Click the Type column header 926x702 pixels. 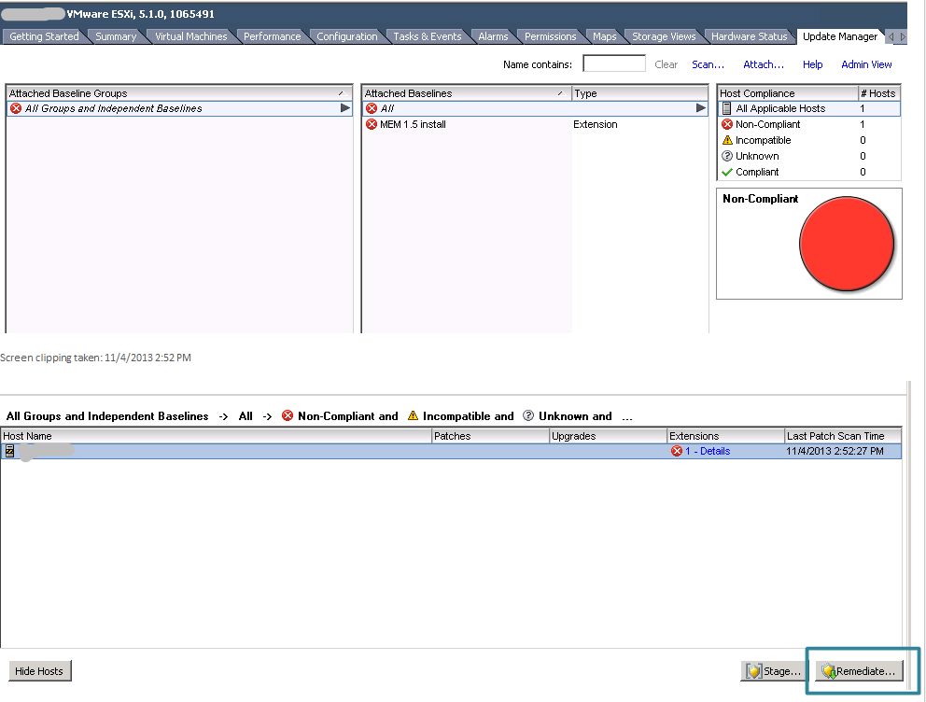click(639, 93)
